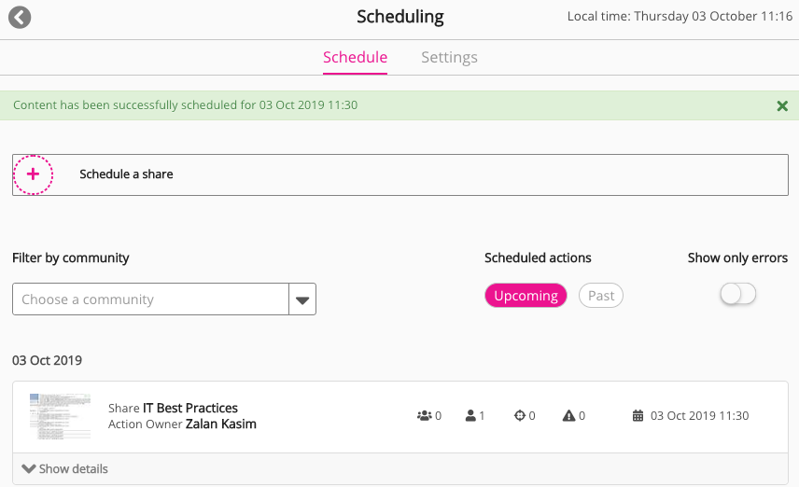Click the target crosshair count icon

coord(520,416)
